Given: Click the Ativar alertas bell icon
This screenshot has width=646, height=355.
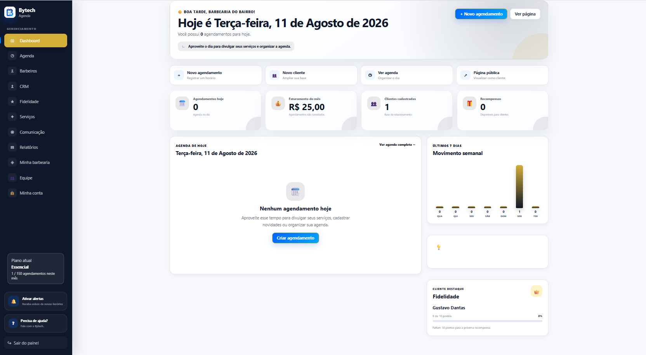Looking at the screenshot, I should [14, 301].
